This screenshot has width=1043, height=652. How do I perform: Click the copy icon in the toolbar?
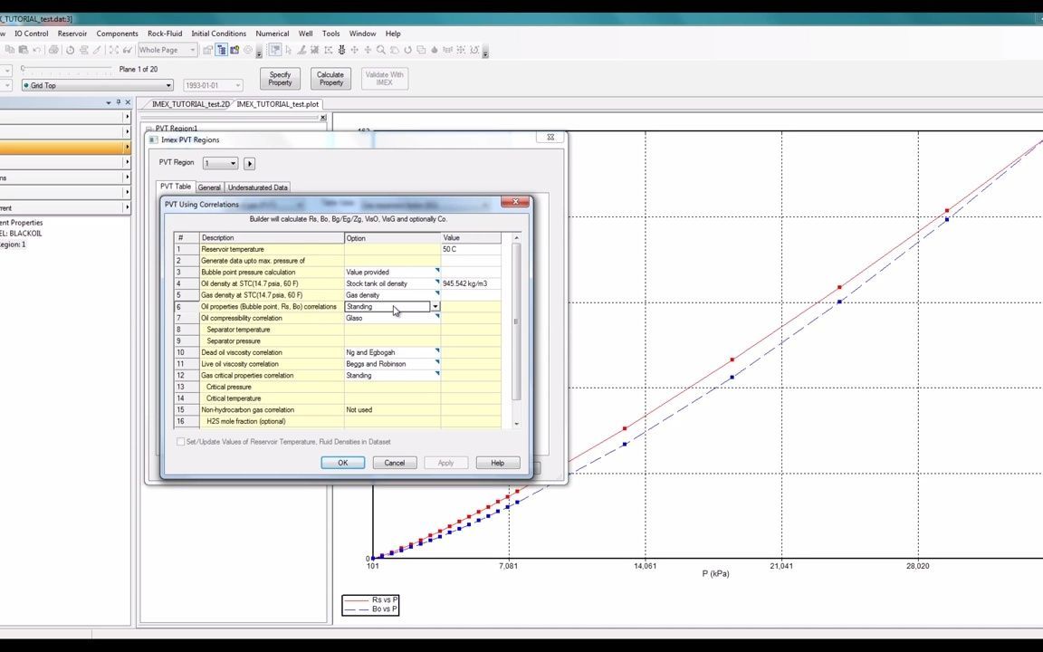(10, 50)
